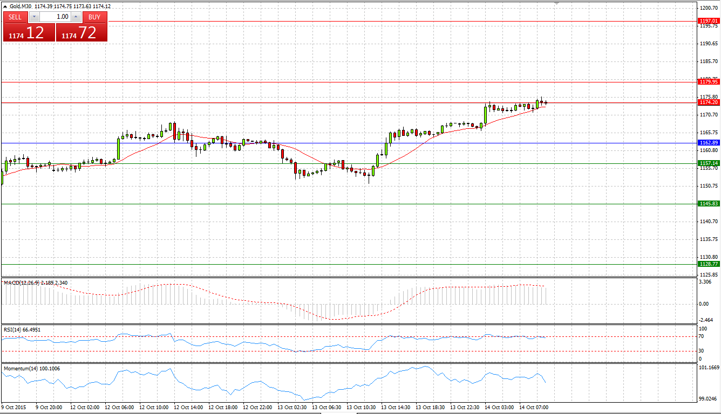Select the 1128.77 green price level label
The image size is (721, 414).
tap(709, 264)
